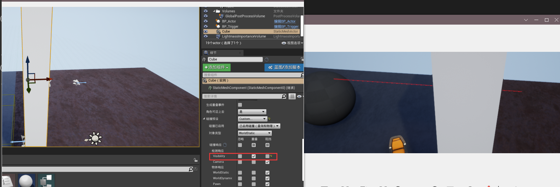Enable generate overlap events checkbox
560x187 pixels.
[240, 105]
